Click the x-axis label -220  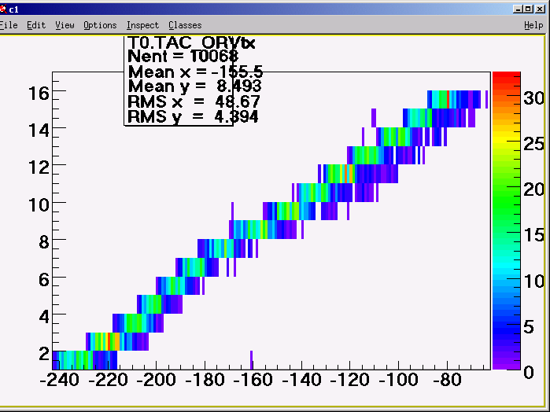coord(108,380)
